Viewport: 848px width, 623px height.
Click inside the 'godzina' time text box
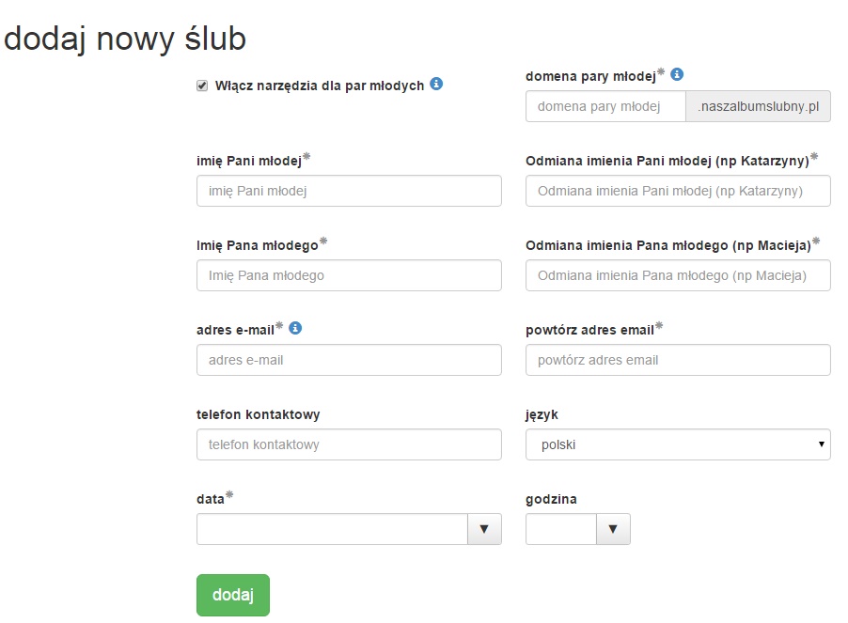pos(561,529)
